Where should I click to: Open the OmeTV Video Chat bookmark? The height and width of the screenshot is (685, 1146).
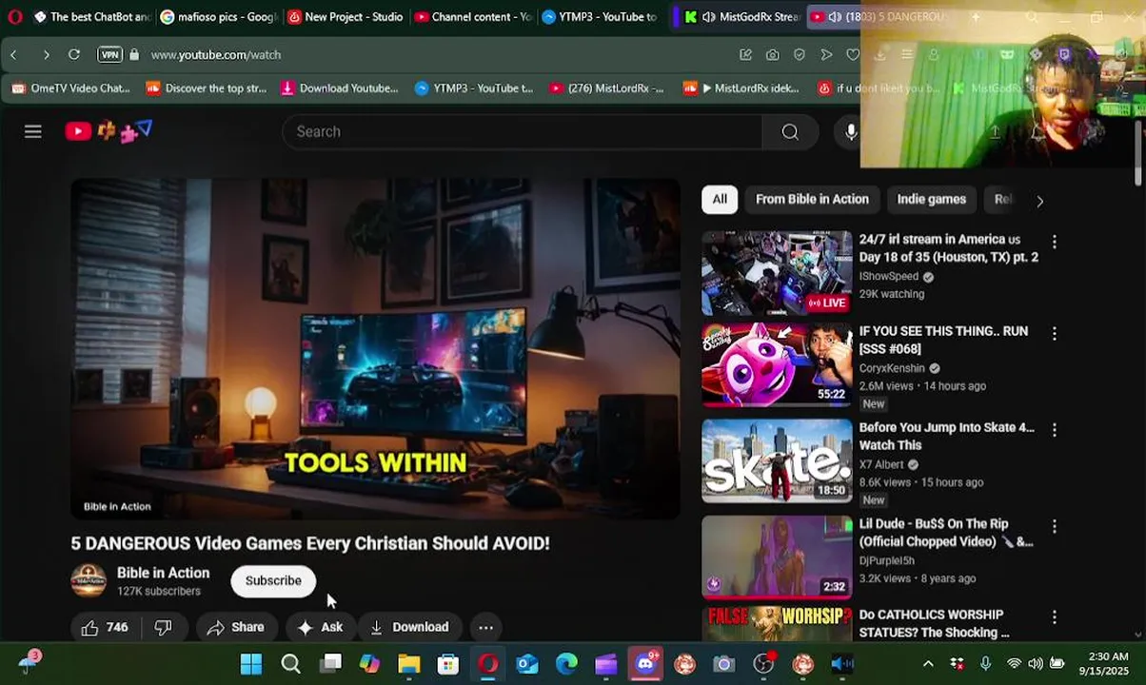point(70,88)
